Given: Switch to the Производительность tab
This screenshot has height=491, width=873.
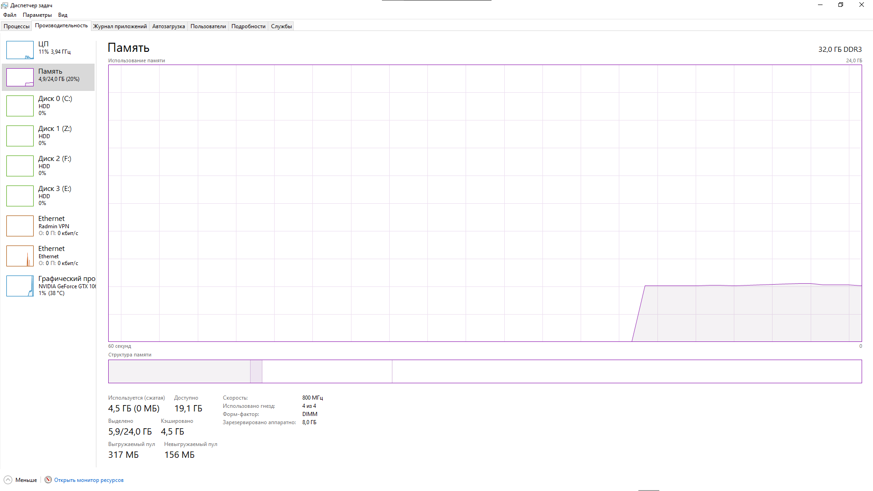Looking at the screenshot, I should point(61,25).
